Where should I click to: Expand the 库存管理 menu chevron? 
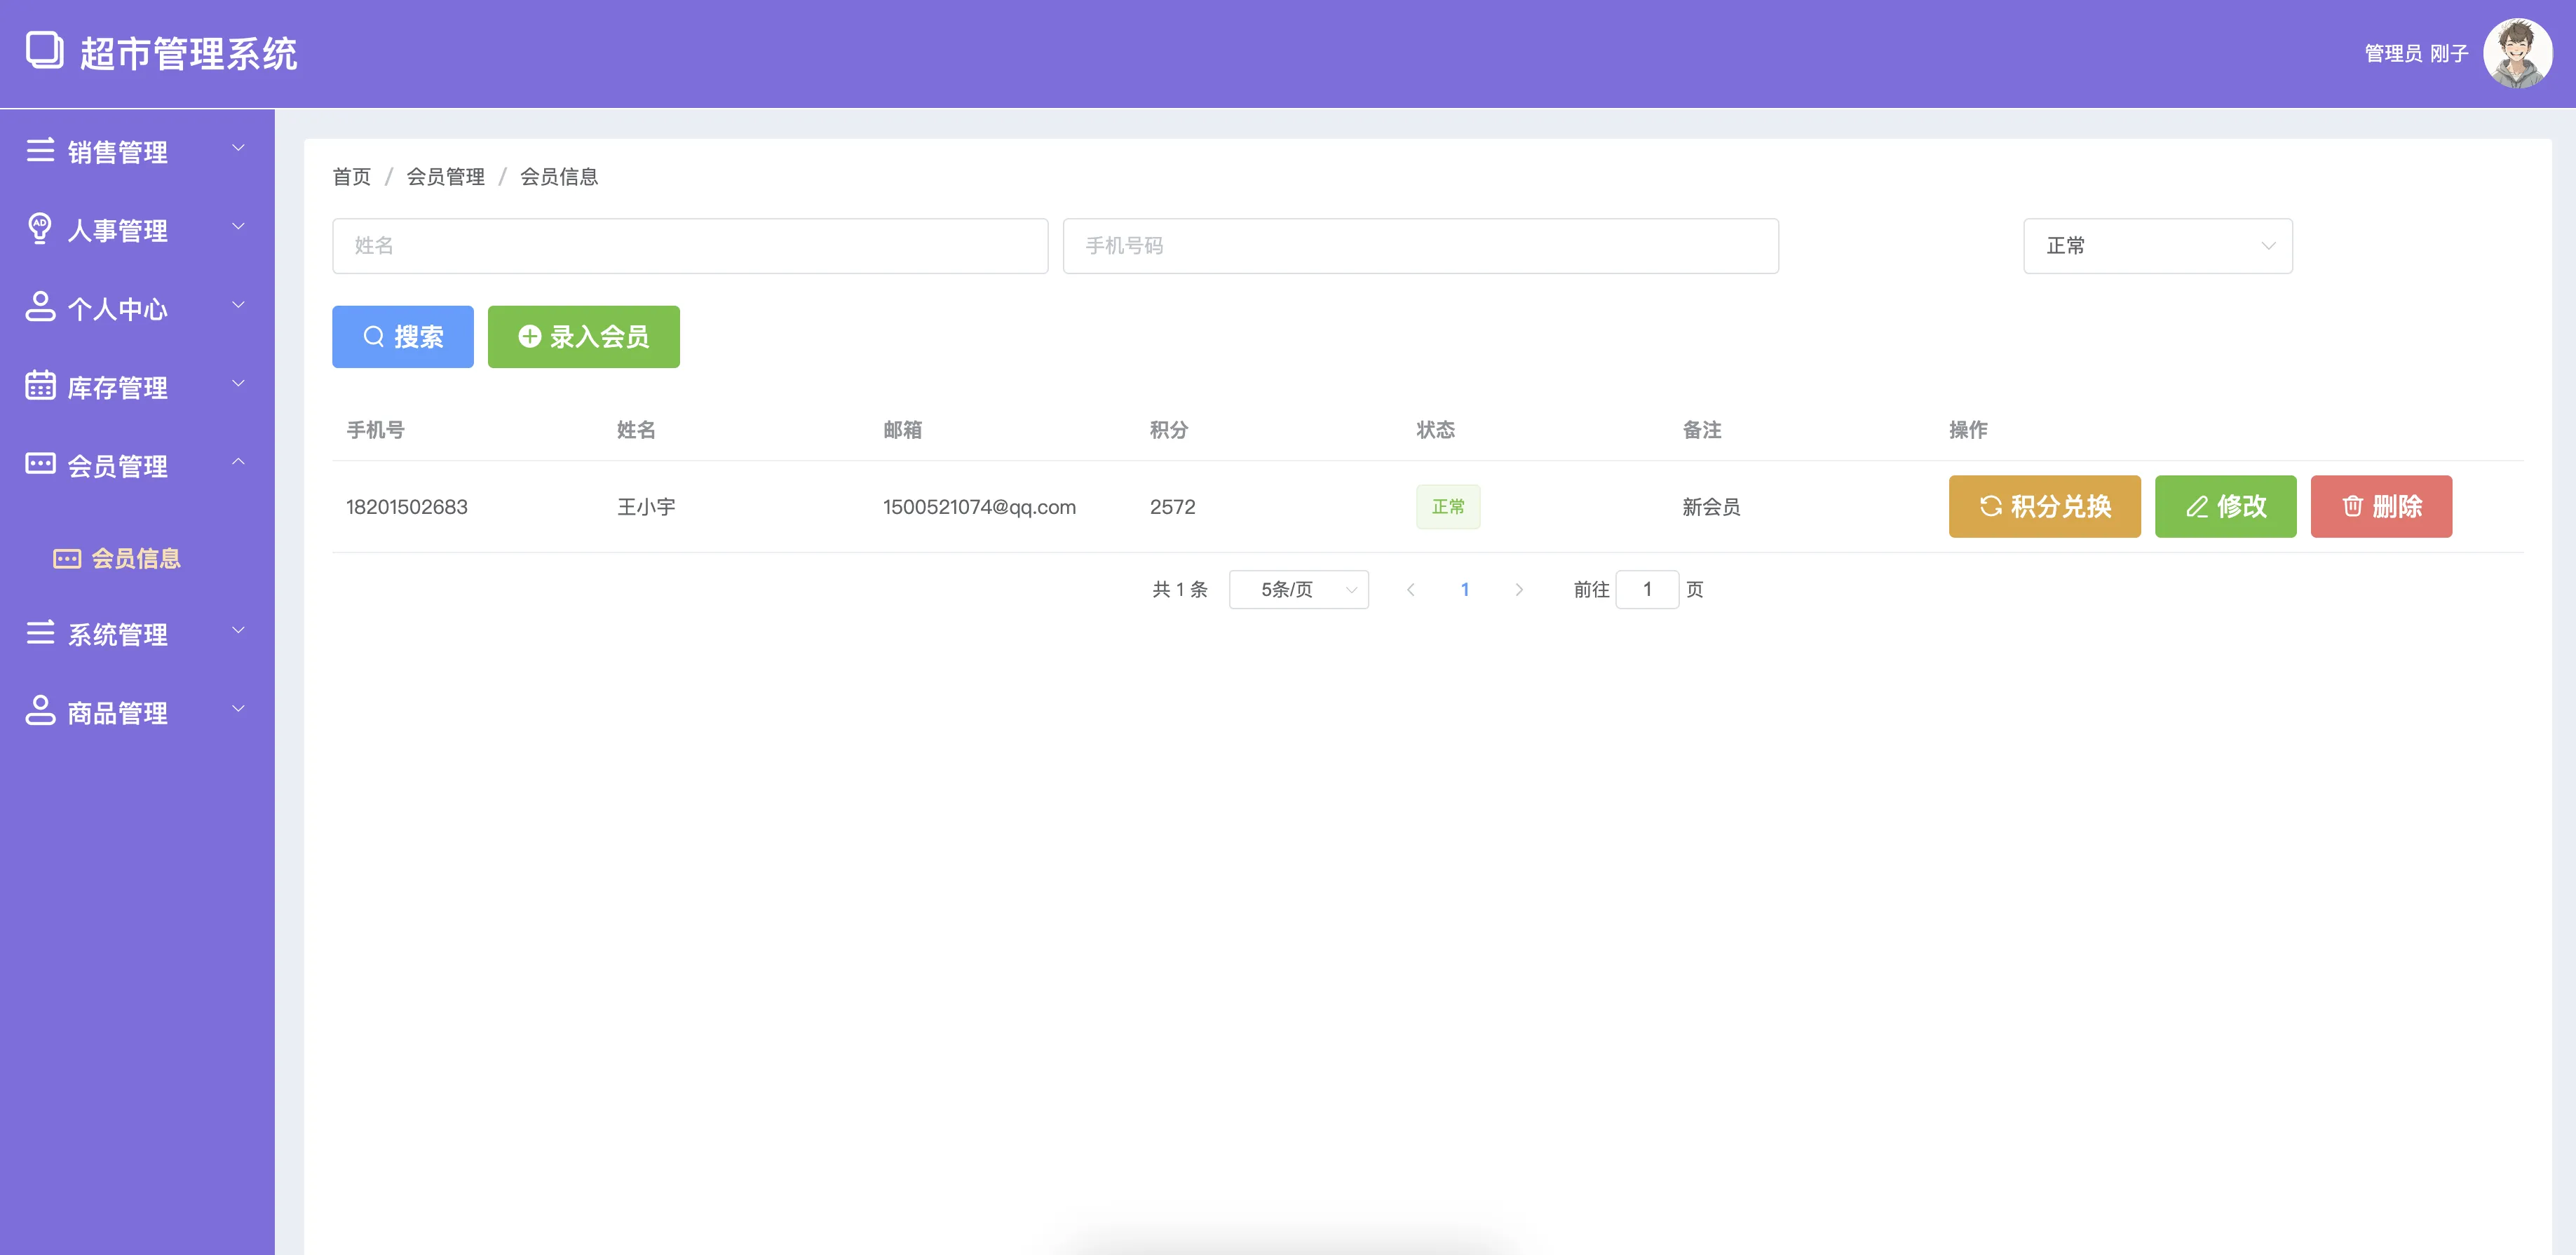[238, 384]
